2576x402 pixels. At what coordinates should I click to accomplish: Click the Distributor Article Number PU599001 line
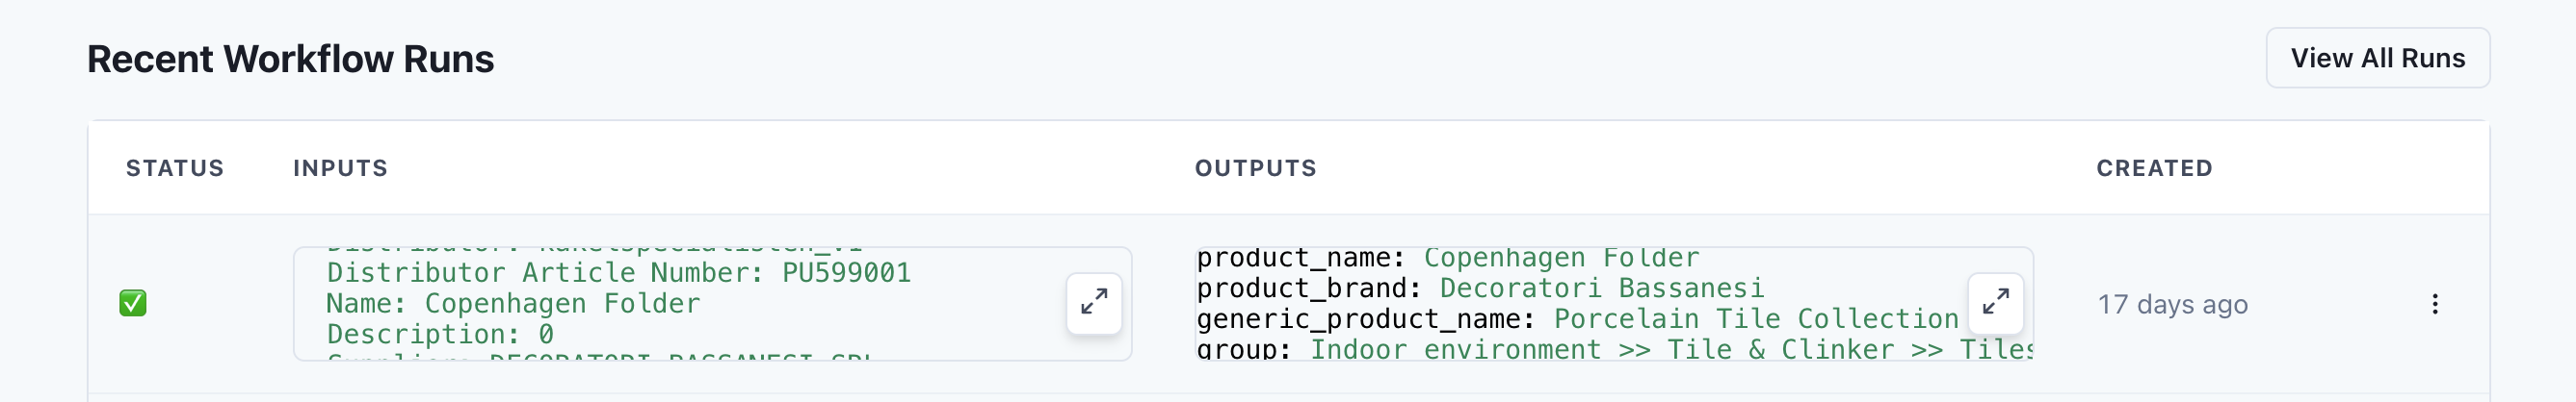[x=619, y=272]
